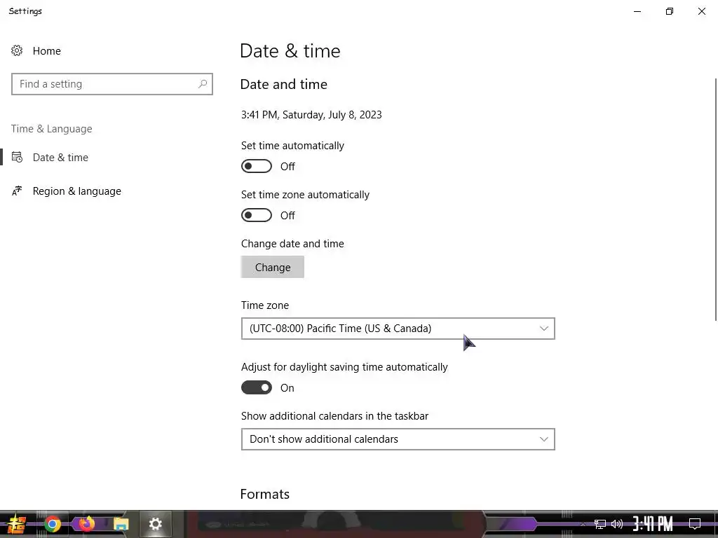The image size is (718, 538).
Task: Click the Time & Language category label
Action: coord(52,129)
